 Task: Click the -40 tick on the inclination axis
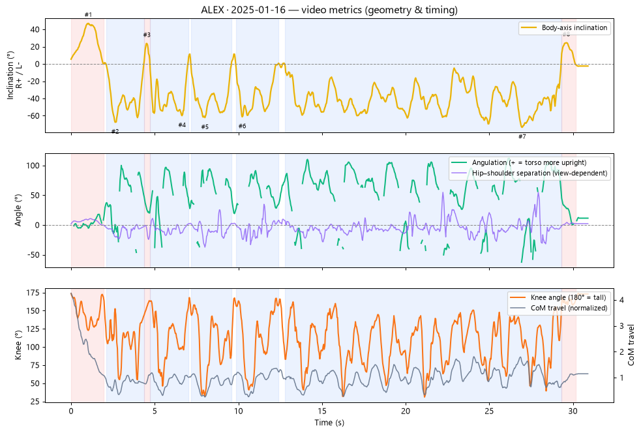coord(33,98)
